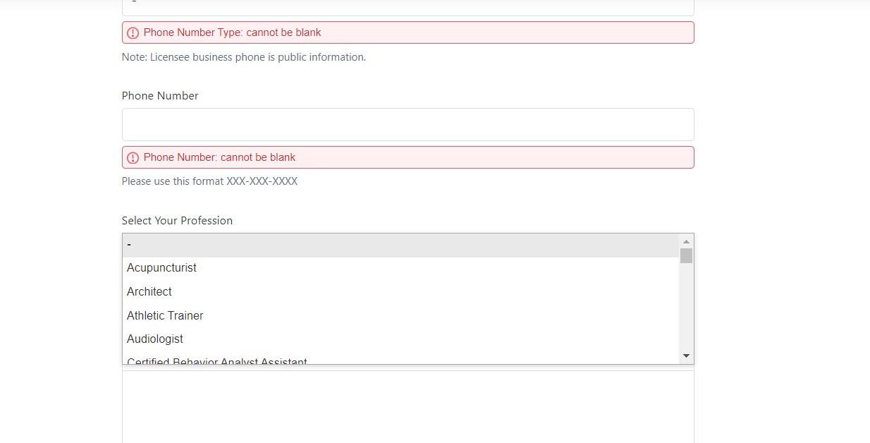The image size is (870, 443).
Task: Choose Architect in the profession list
Action: [x=149, y=292]
